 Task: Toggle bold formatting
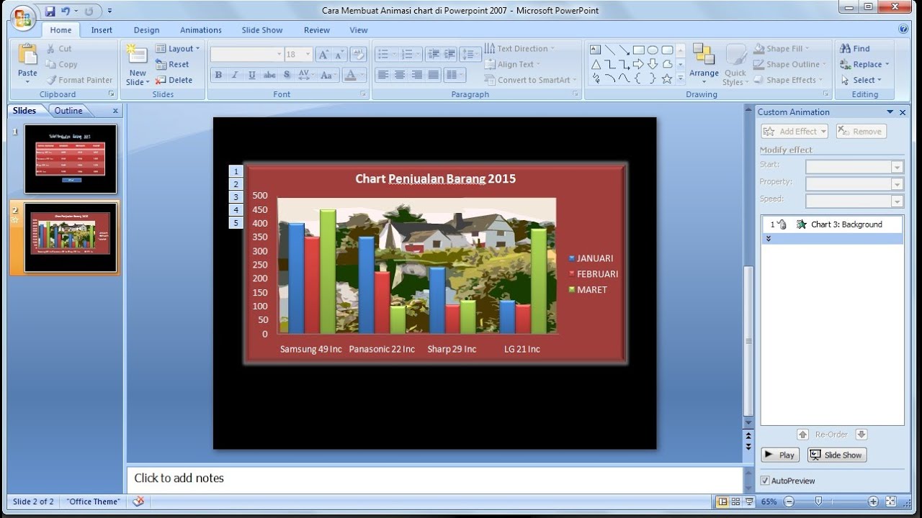pos(218,75)
